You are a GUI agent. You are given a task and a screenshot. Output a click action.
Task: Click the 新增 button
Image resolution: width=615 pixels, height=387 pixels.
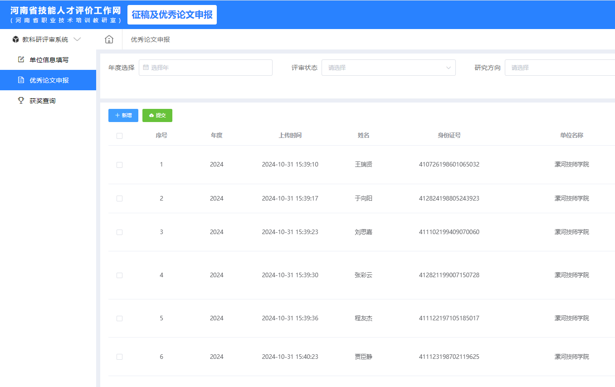point(123,115)
